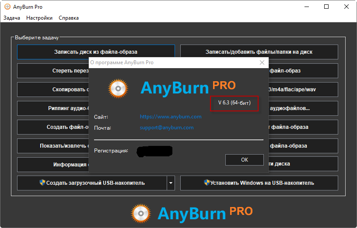Click the button ending in файл-образ

[x=303, y=71]
